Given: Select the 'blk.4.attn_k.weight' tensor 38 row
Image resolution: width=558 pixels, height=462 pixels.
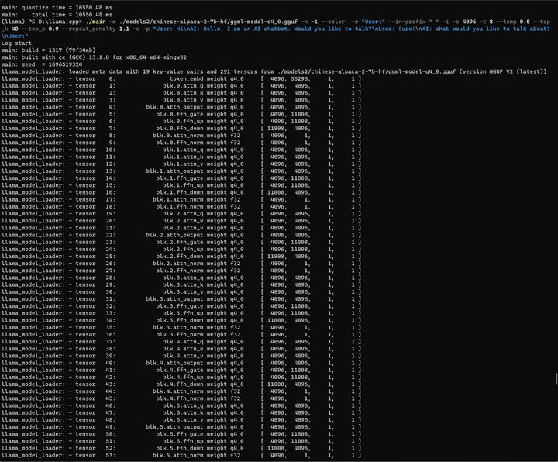Looking at the screenshot, I should (x=181, y=349).
